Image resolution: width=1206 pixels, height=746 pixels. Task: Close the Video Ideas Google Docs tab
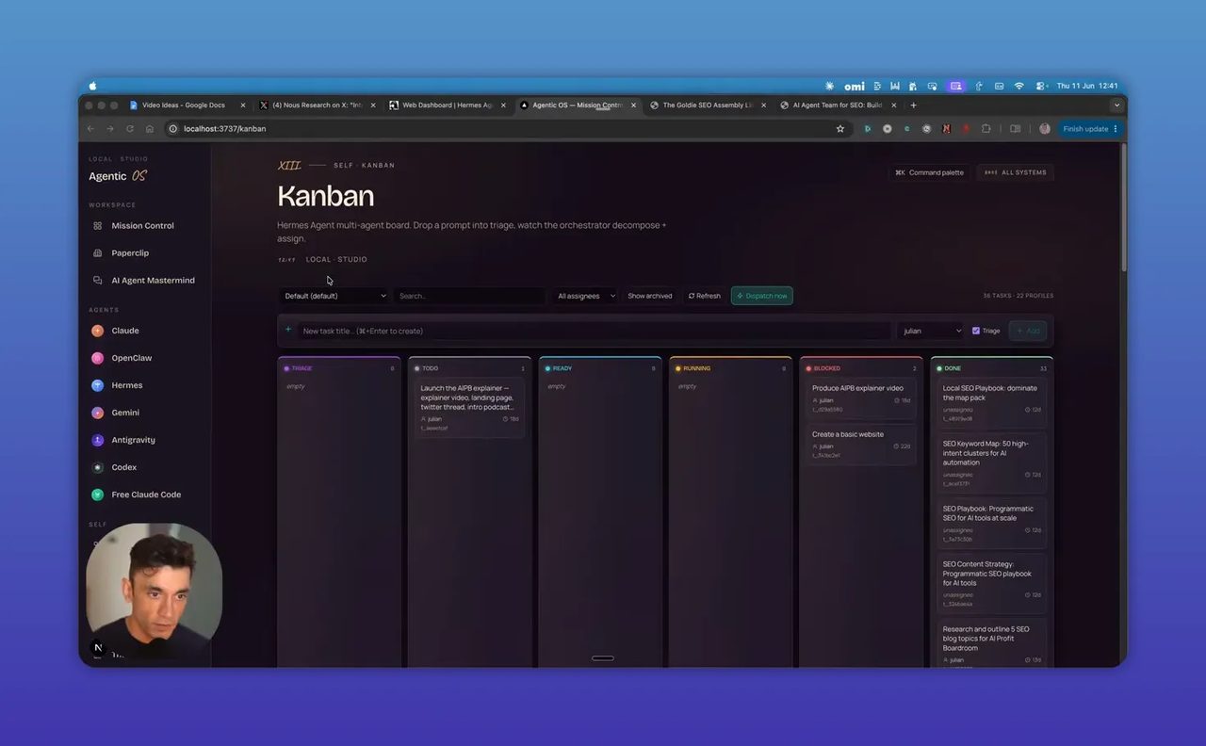click(x=243, y=105)
